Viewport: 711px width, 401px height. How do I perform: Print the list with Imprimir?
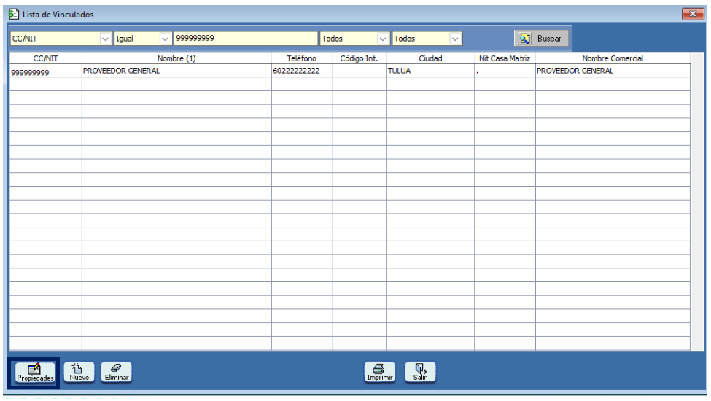pos(379,372)
